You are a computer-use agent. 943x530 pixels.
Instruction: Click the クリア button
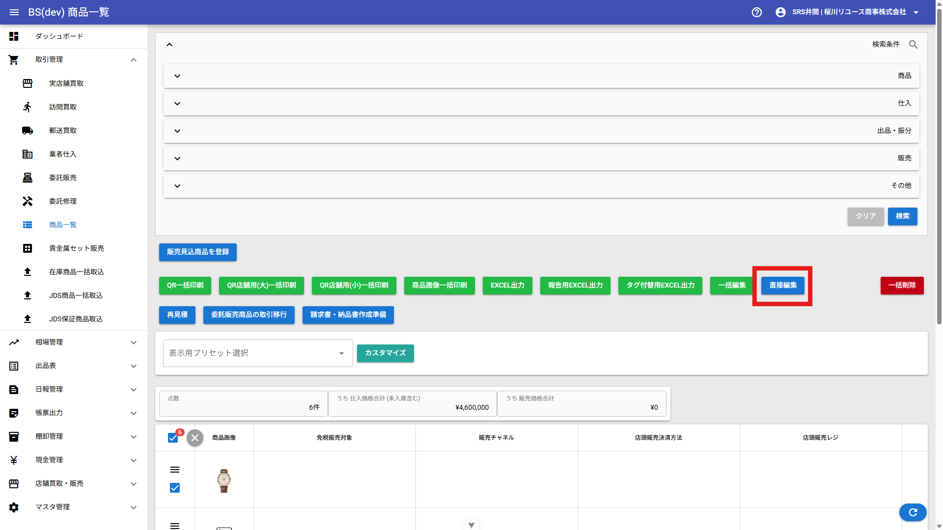pos(866,216)
